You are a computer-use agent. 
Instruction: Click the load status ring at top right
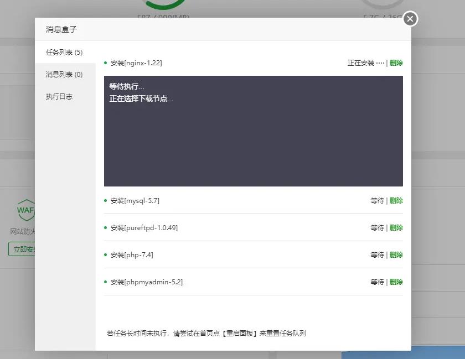[383, 4]
